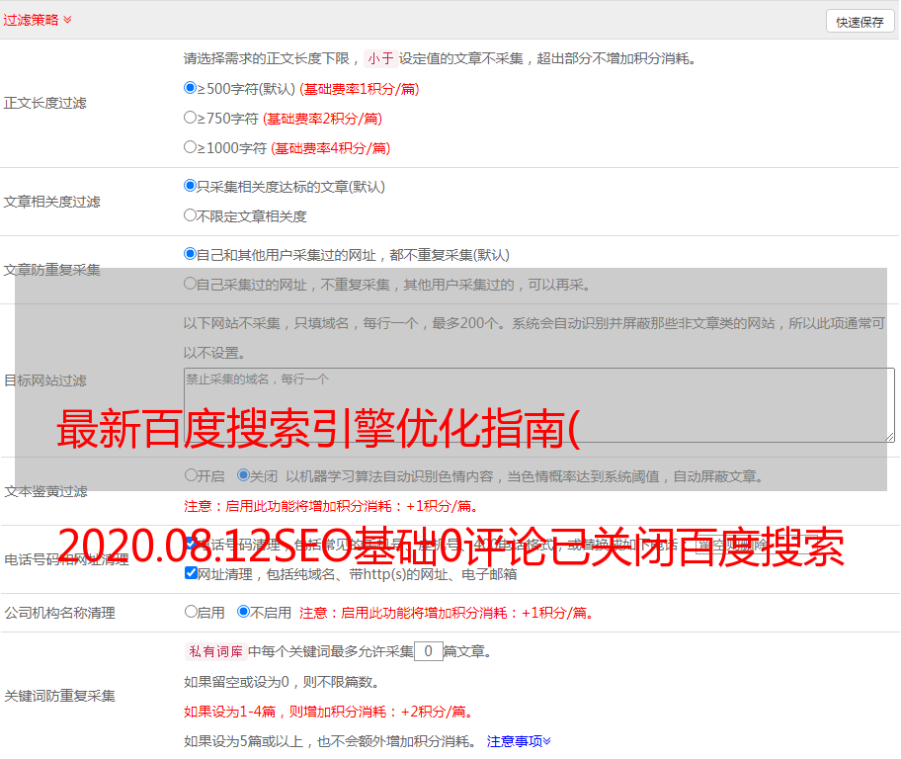Click the 快速保存 button
901x759 pixels.
pyautogui.click(x=860, y=22)
